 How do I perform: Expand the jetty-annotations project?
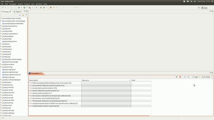[1, 26]
